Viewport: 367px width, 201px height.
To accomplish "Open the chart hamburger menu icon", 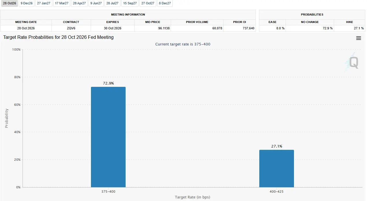I will (x=358, y=38).
